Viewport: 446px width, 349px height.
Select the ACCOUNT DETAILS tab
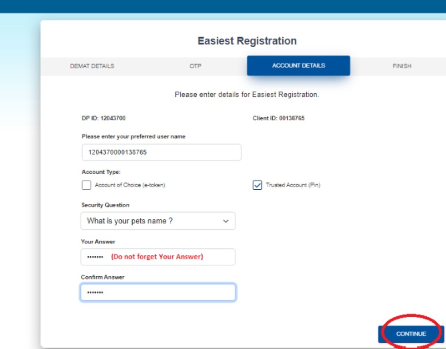298,66
